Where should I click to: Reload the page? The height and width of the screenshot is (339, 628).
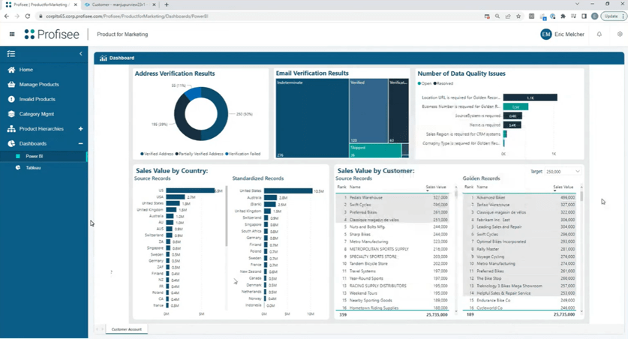tap(27, 16)
